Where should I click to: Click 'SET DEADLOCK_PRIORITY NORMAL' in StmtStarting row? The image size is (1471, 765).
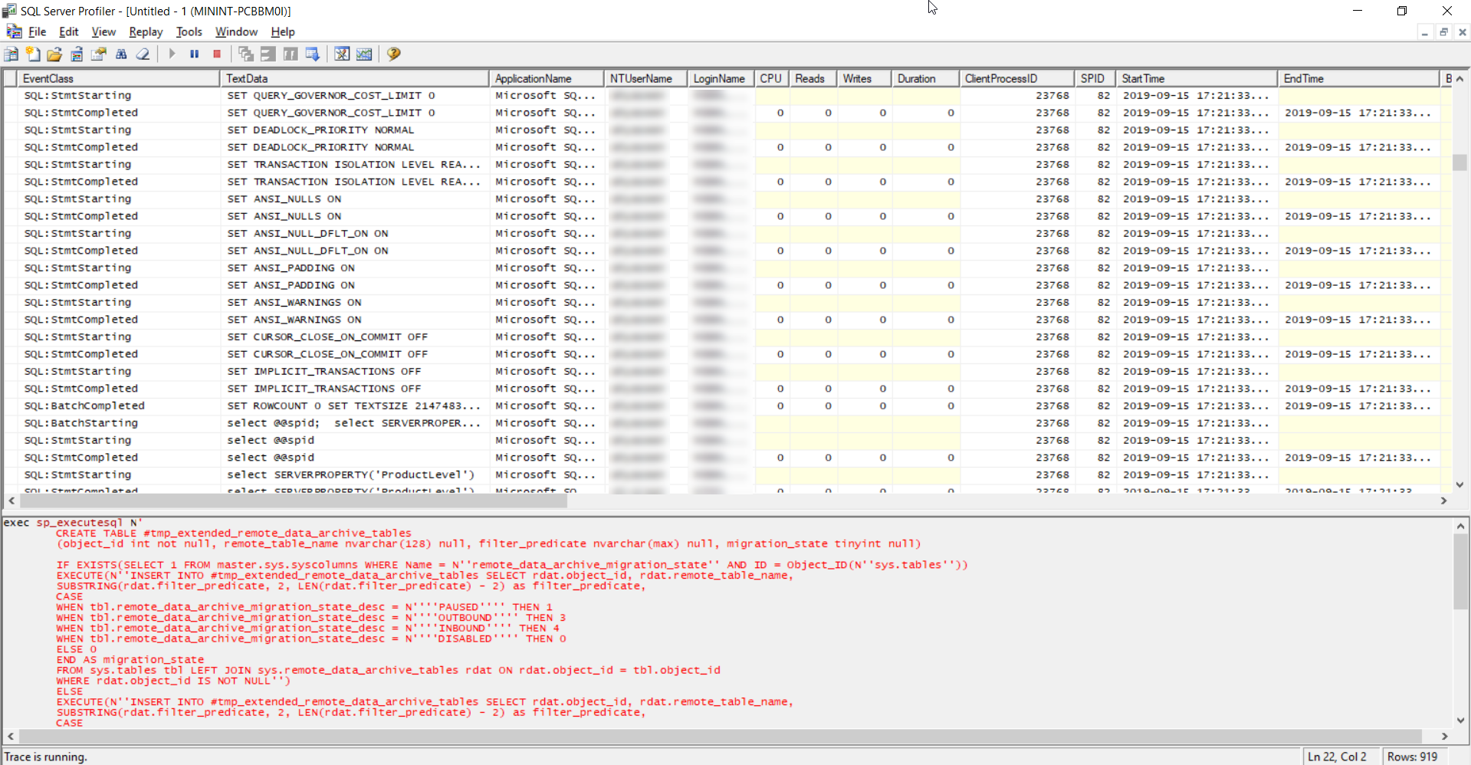pos(320,130)
